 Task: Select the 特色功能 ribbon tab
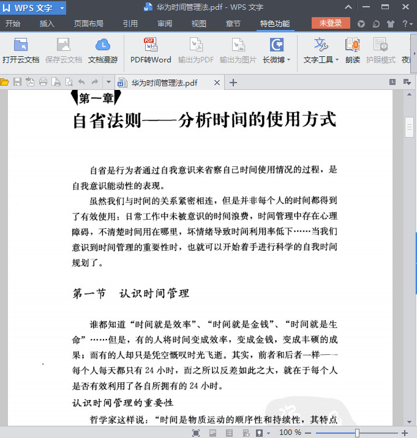coord(275,23)
